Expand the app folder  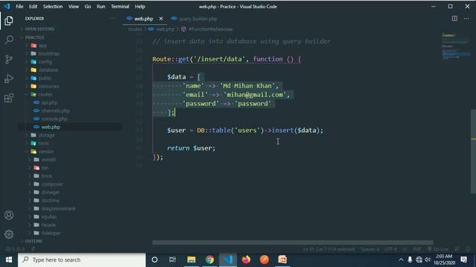tap(42, 45)
